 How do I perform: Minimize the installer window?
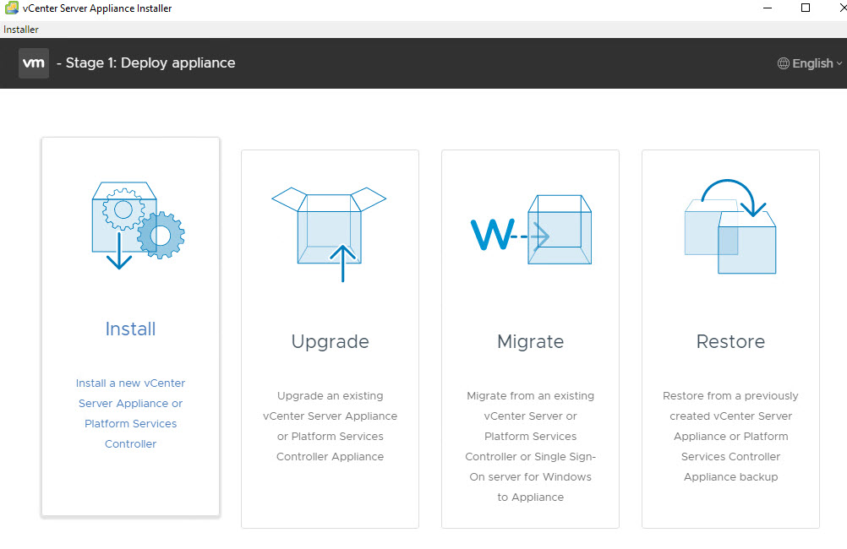point(767,8)
